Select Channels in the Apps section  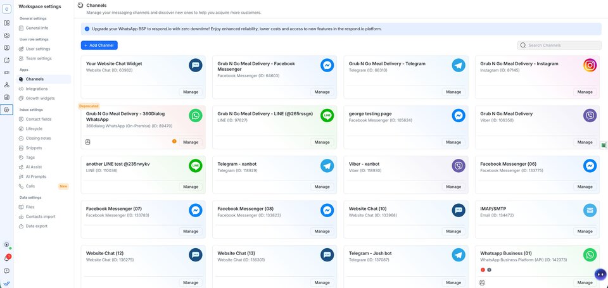[x=44, y=79]
